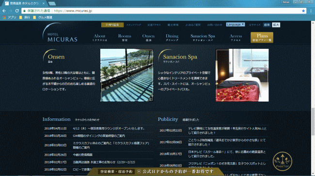Select the 熱海温泉 ホテルミクラス browser tab
Screen dimensions: 315x176
25,3
